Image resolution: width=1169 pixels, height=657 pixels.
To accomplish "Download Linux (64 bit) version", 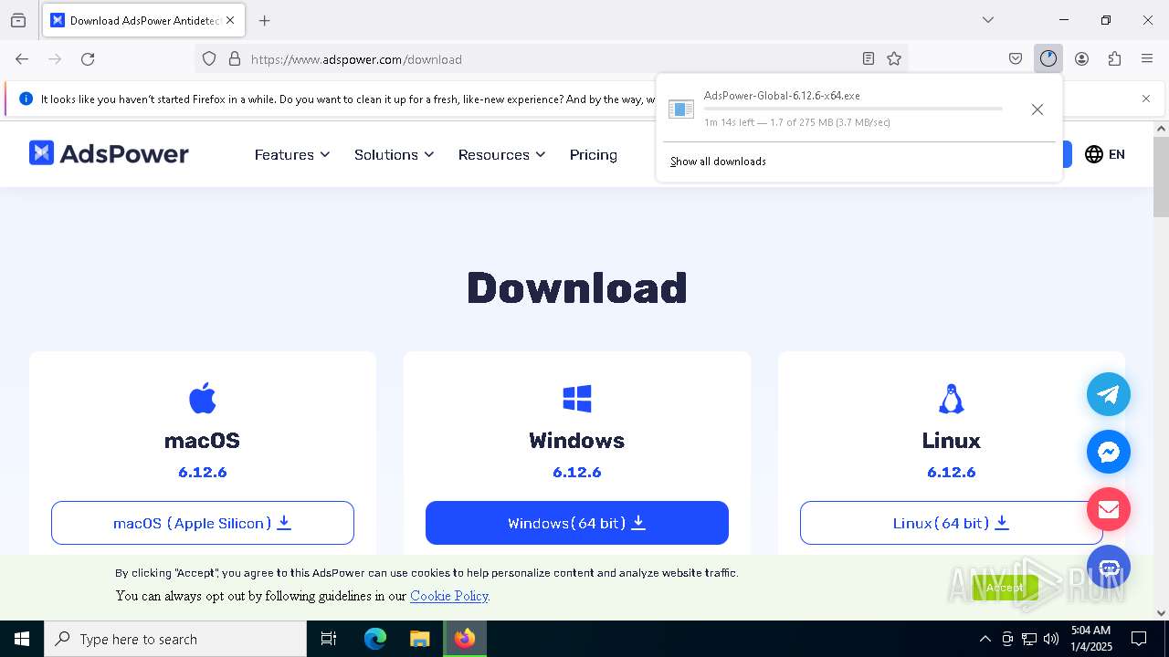I will pos(952,523).
